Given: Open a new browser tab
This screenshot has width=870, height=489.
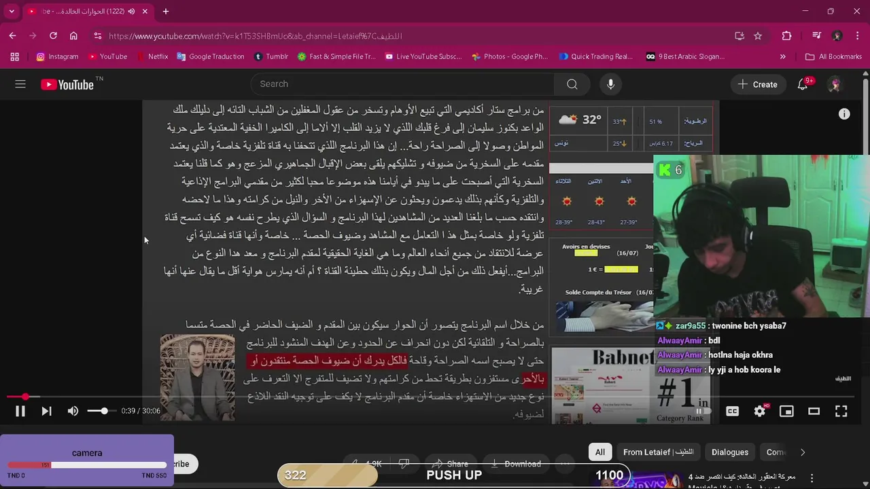Looking at the screenshot, I should (166, 12).
